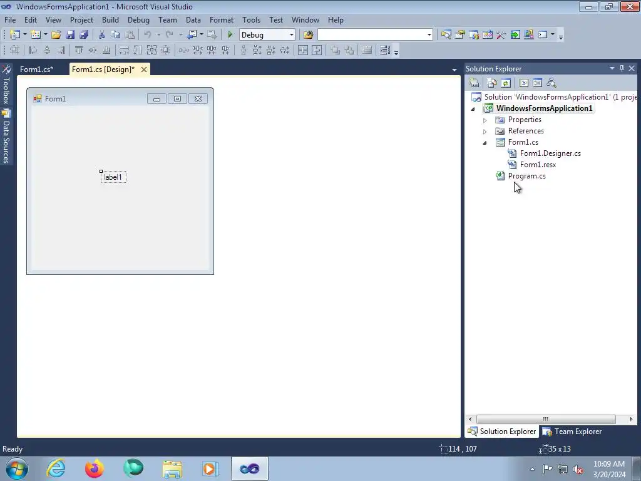Screen dimensions: 641x481
Task: Select Form1.Designer.cs in Solution Explorer
Action: coord(550,153)
